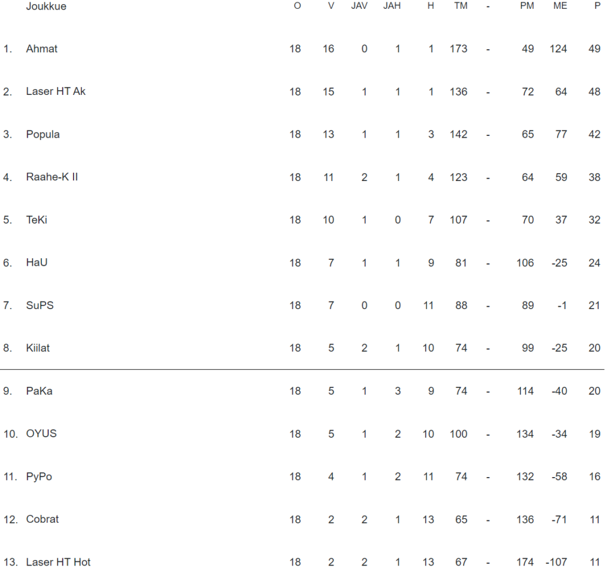Viewport: 607px width, 572px height.
Task: Click the ME column header
Action: click(560, 7)
